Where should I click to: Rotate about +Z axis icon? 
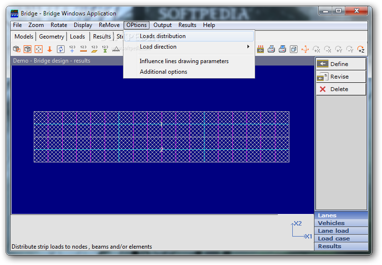pos(361,49)
